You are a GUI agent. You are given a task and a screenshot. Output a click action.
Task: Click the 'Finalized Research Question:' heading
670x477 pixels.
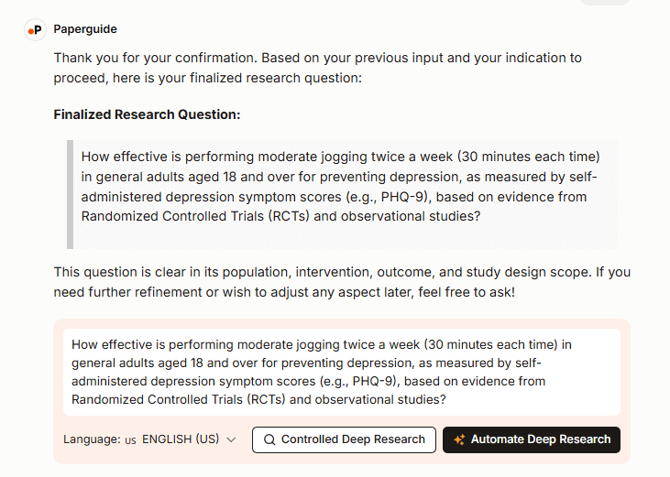point(147,114)
